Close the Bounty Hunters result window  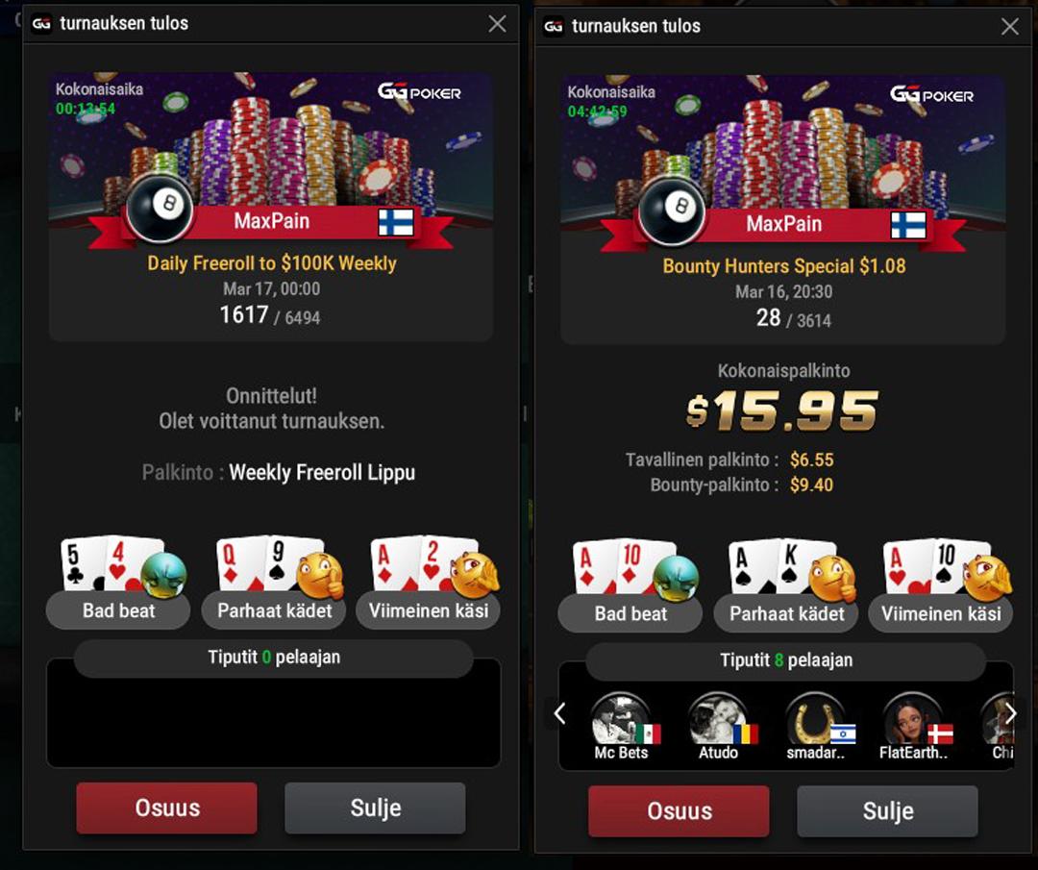(x=1009, y=27)
